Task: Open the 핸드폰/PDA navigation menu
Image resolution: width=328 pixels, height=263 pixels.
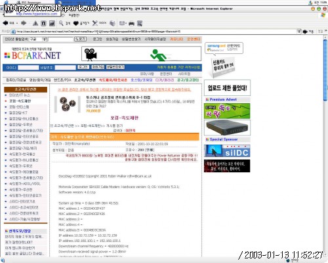Action: click(62, 80)
